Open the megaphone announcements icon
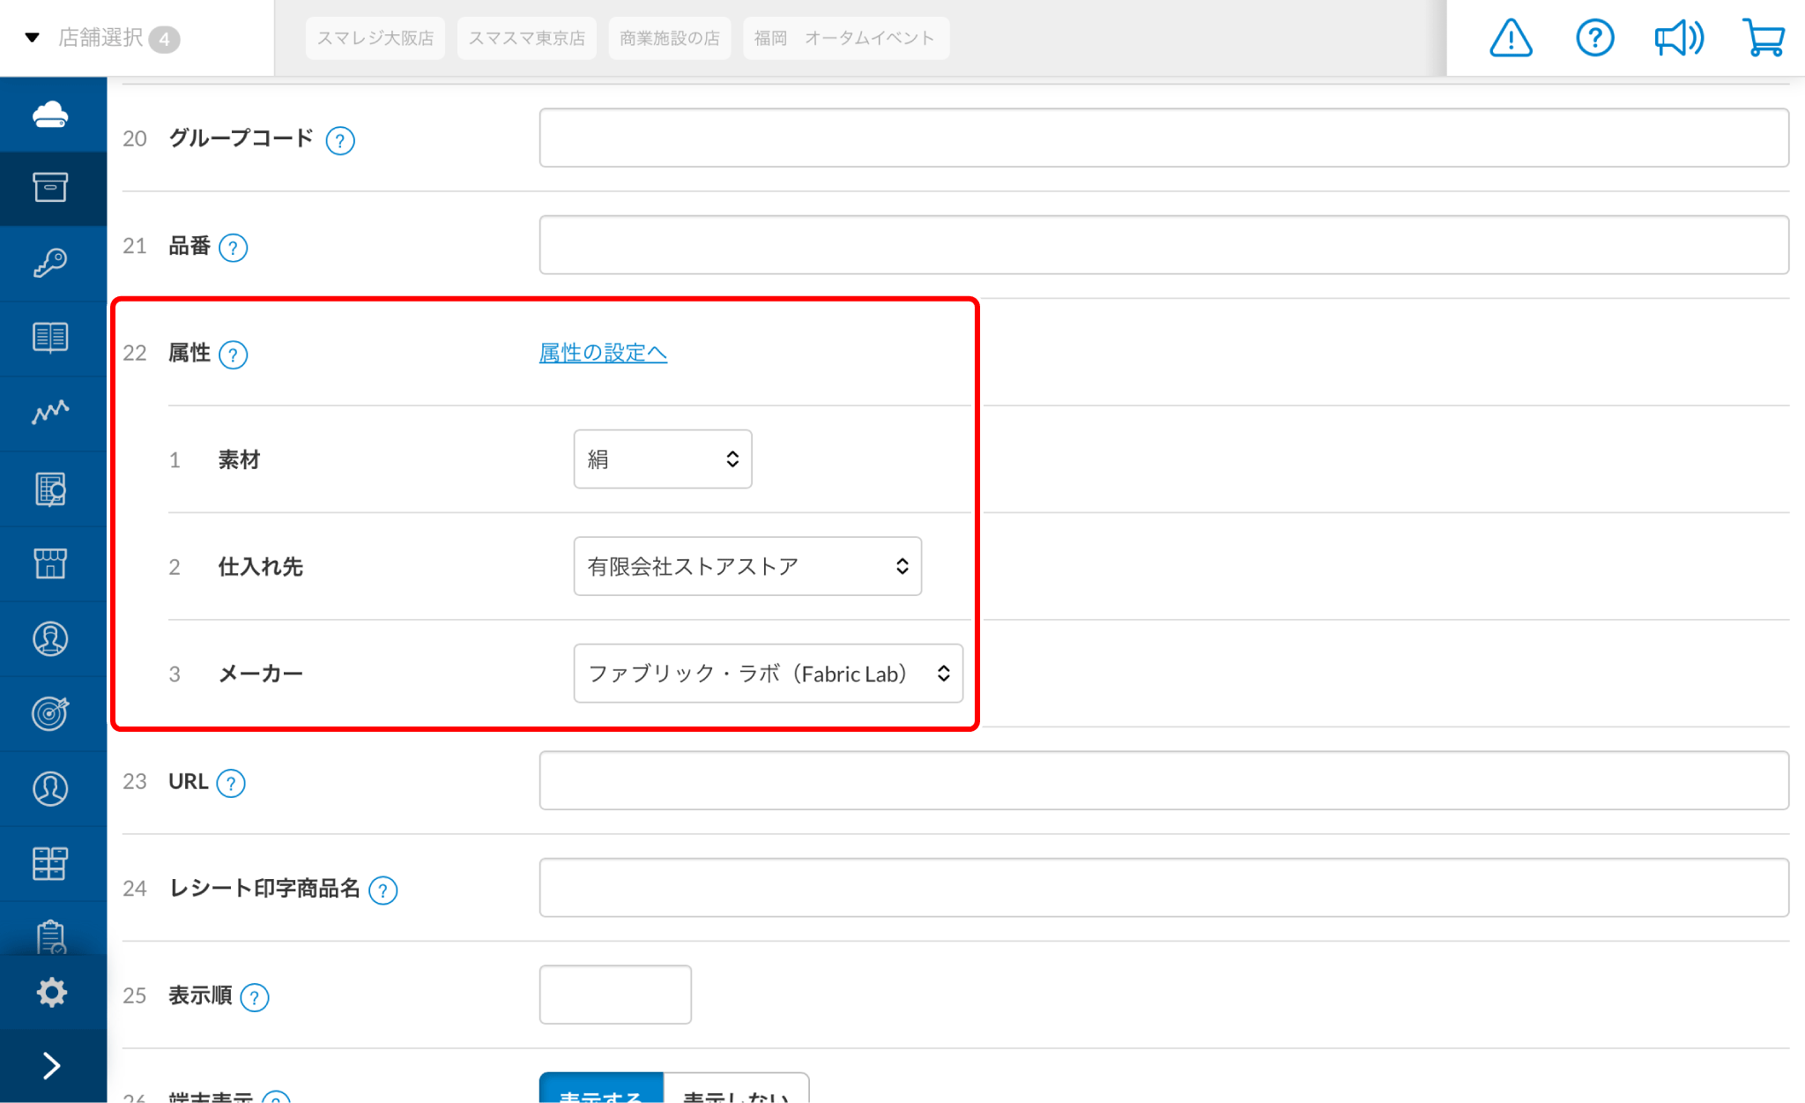The height and width of the screenshot is (1103, 1805). [1678, 38]
